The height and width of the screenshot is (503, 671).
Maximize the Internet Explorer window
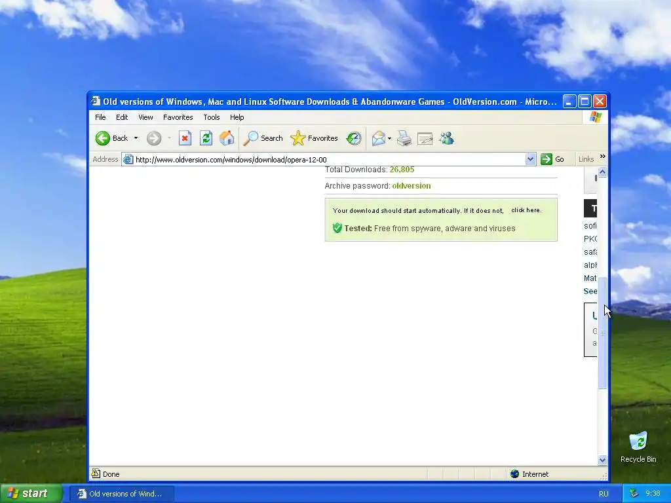(585, 102)
